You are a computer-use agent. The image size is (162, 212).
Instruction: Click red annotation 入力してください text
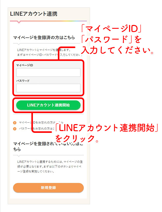118,50
